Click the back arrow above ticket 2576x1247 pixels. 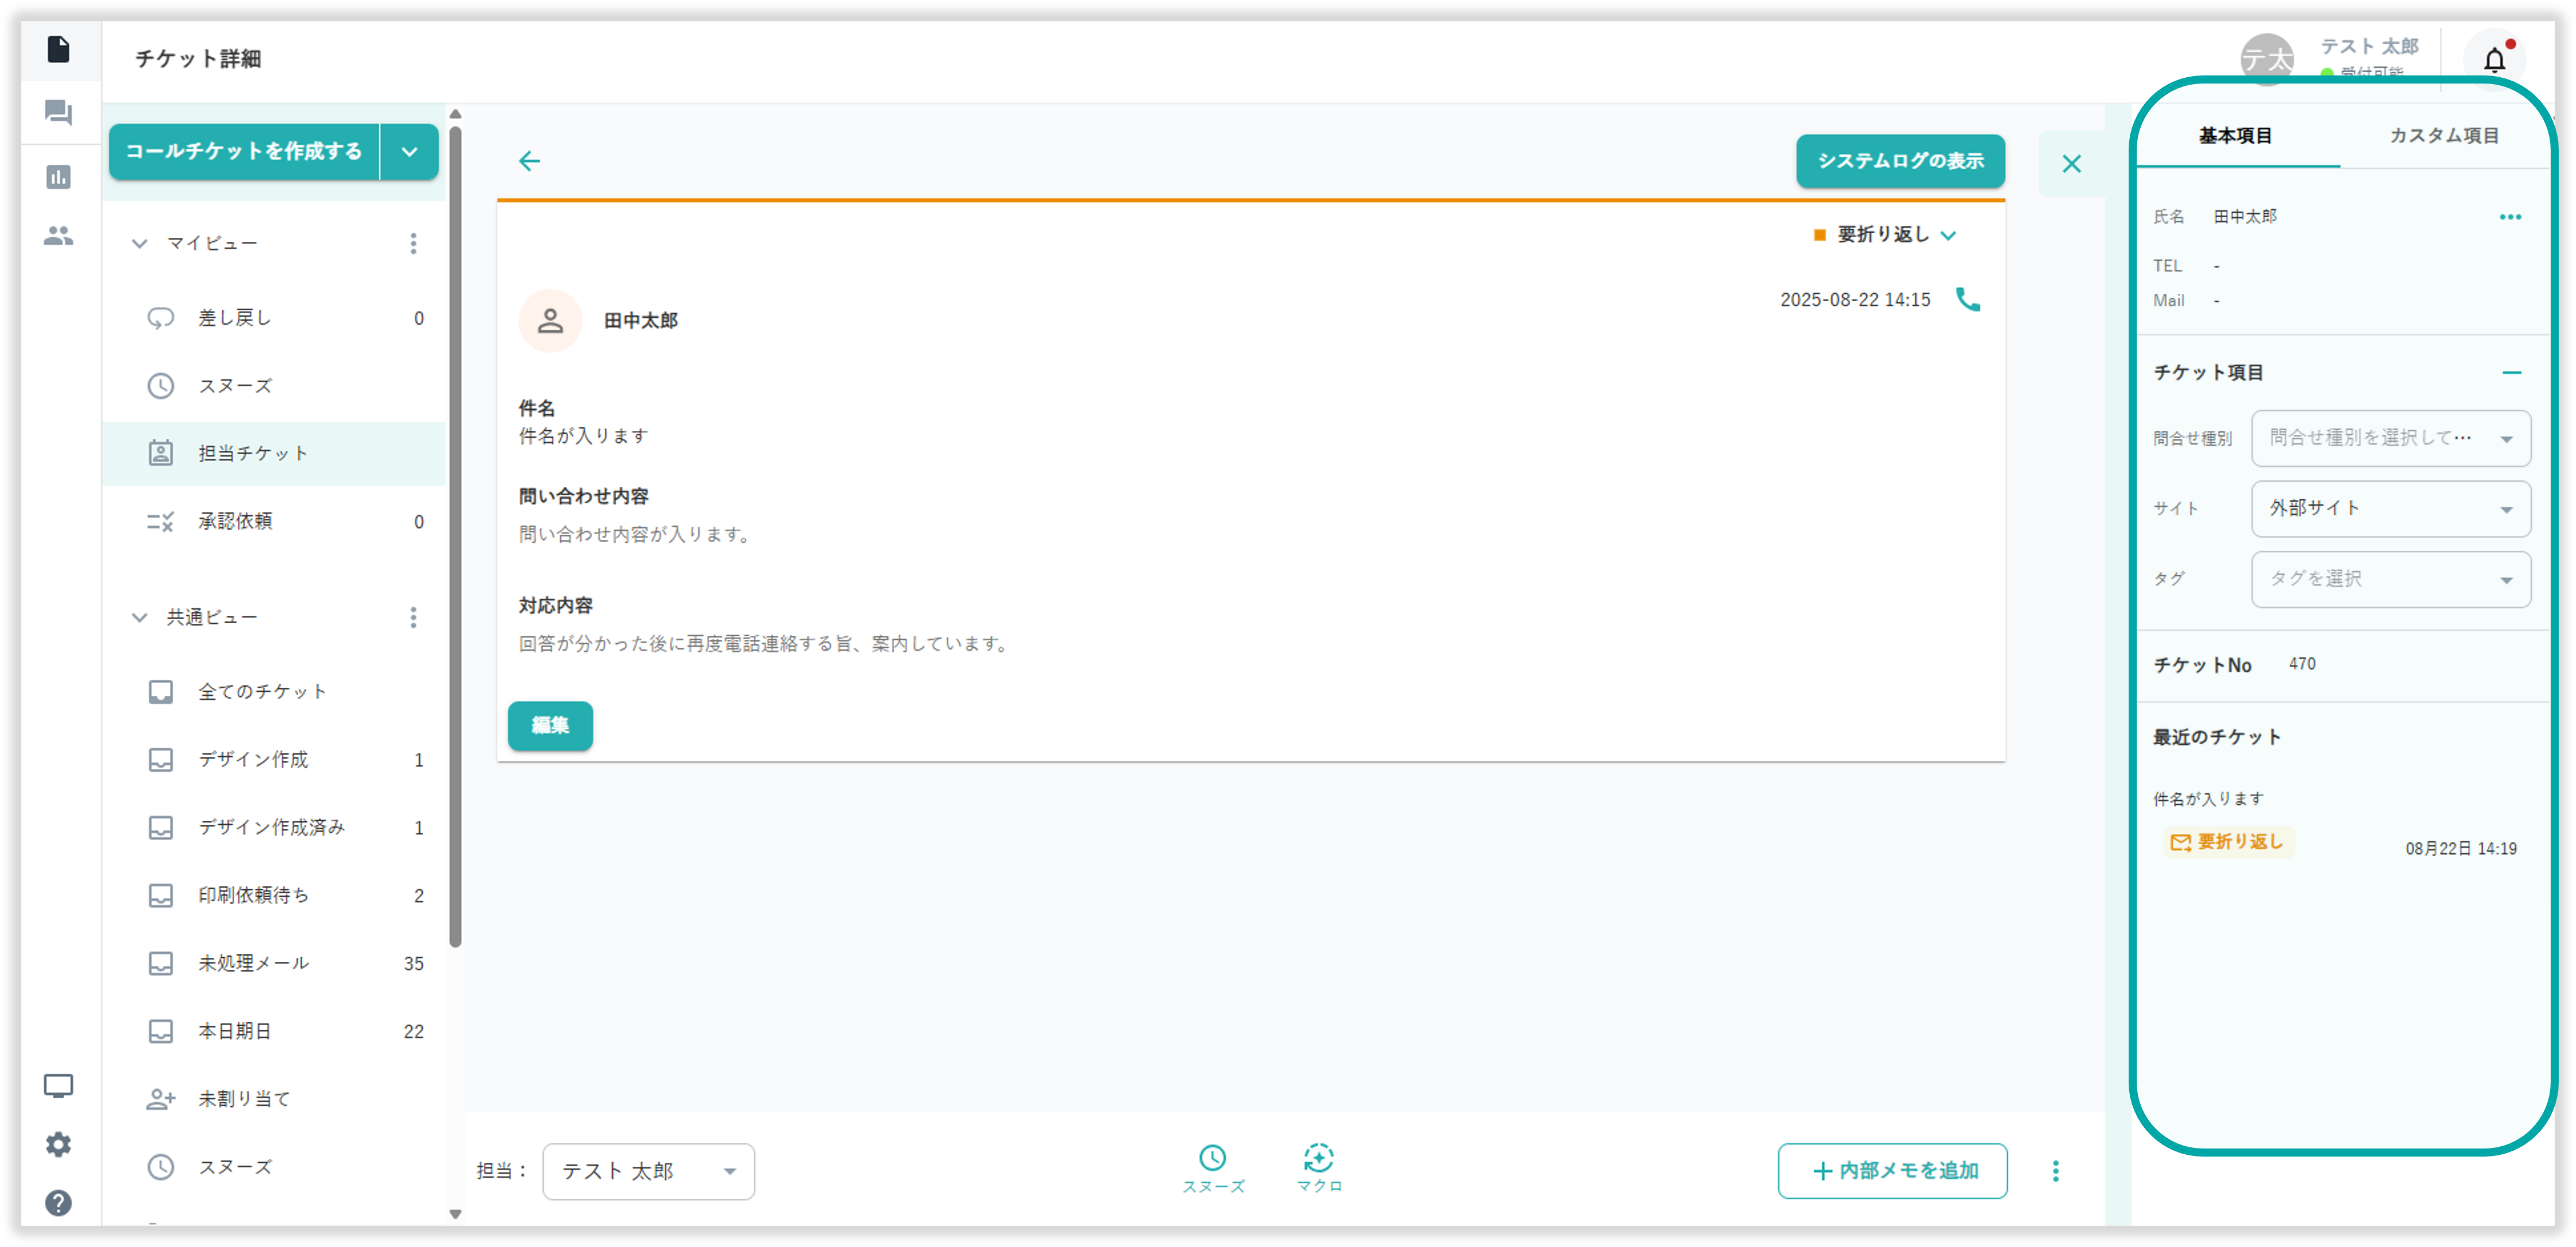[529, 161]
